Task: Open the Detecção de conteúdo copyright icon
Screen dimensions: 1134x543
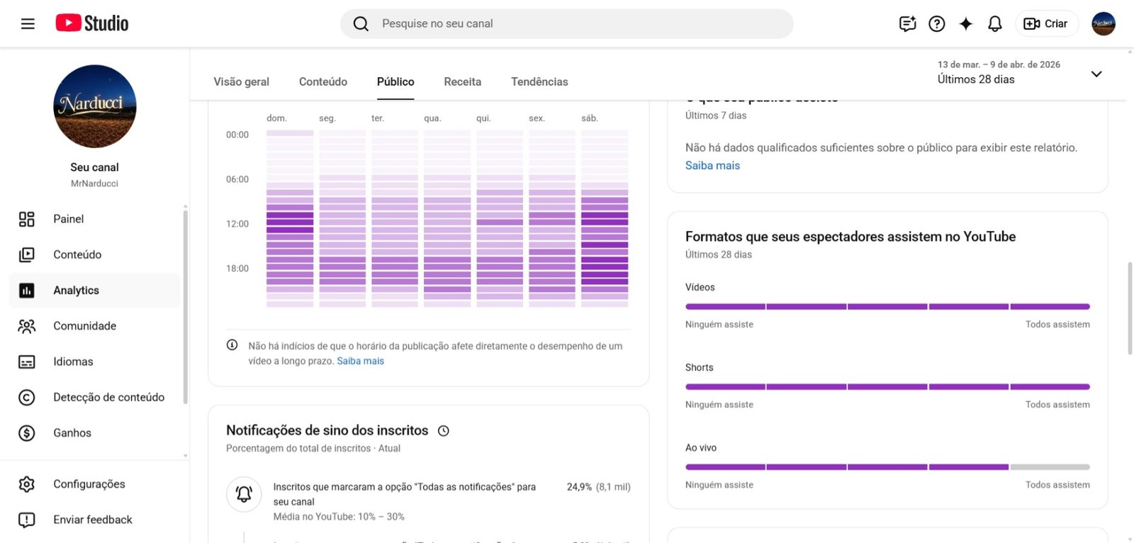Action: click(x=27, y=397)
